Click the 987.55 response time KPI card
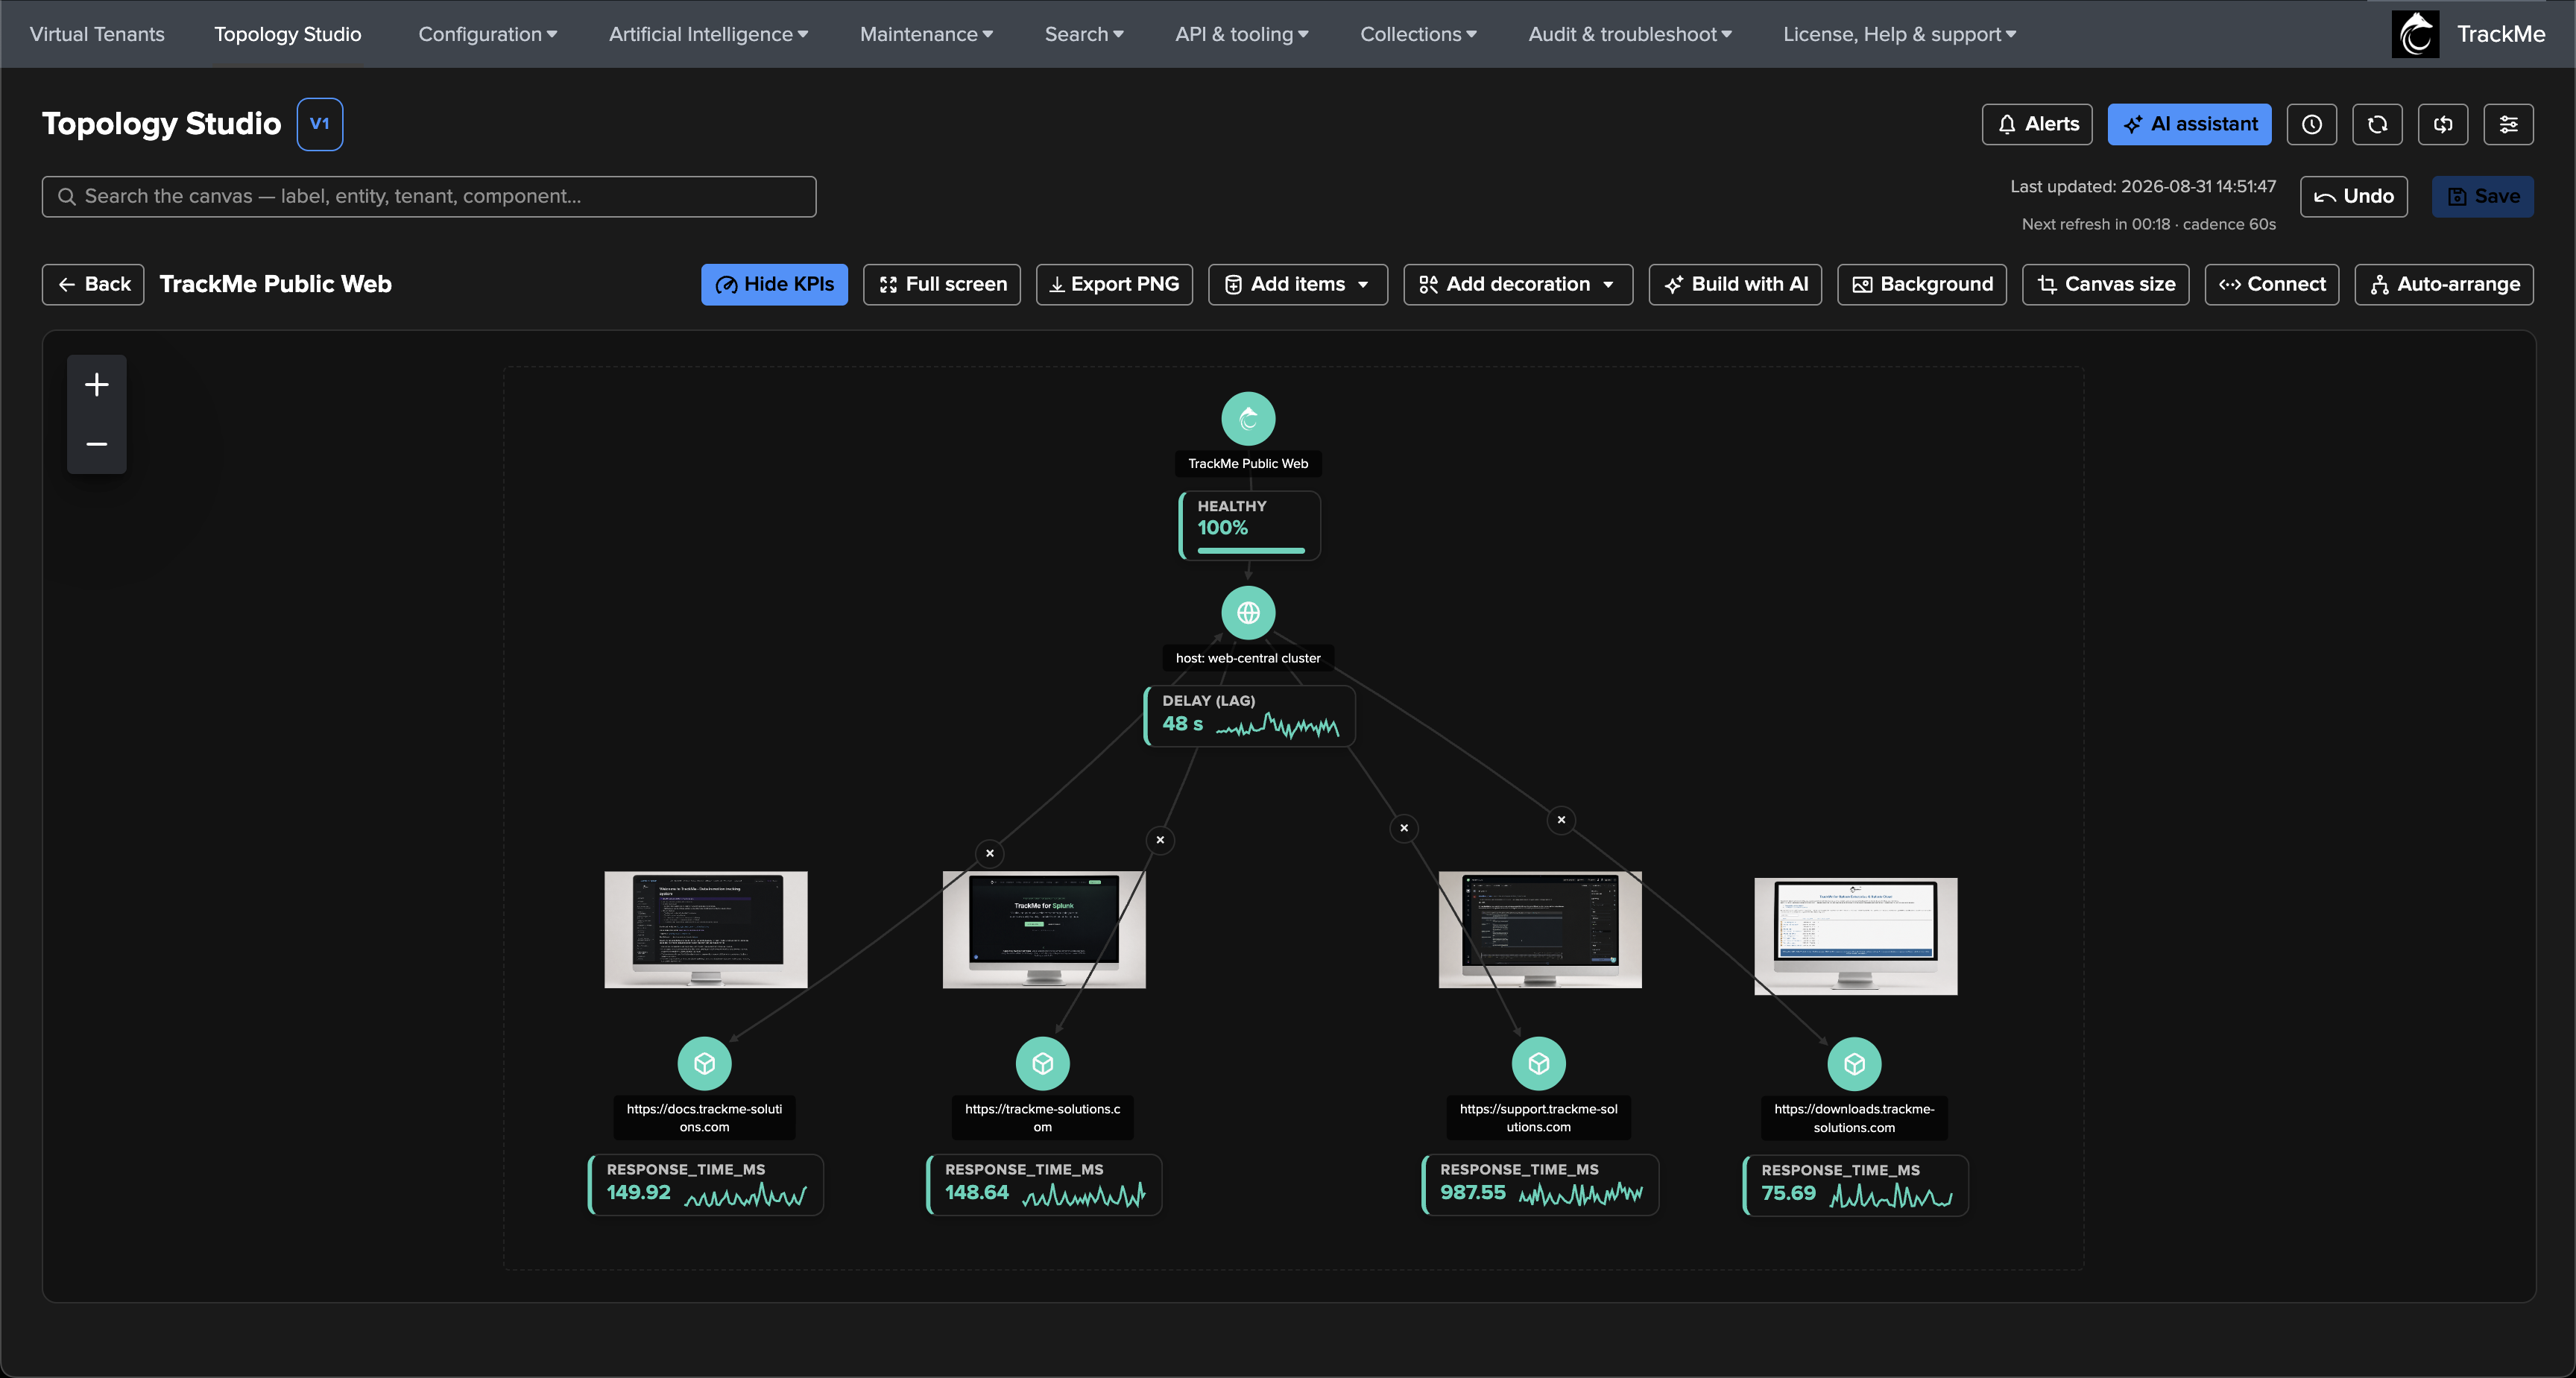The image size is (2576, 1378). 1540,1185
